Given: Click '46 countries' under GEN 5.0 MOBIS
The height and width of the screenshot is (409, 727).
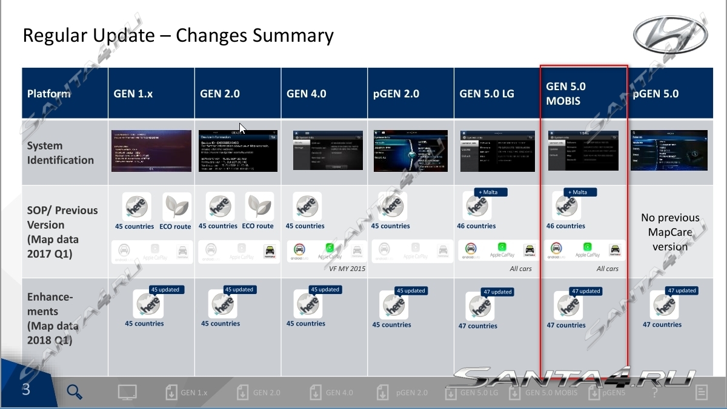Looking at the screenshot, I should click(566, 226).
